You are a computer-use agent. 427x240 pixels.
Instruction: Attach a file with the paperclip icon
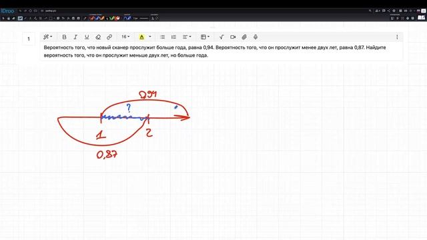click(x=244, y=37)
